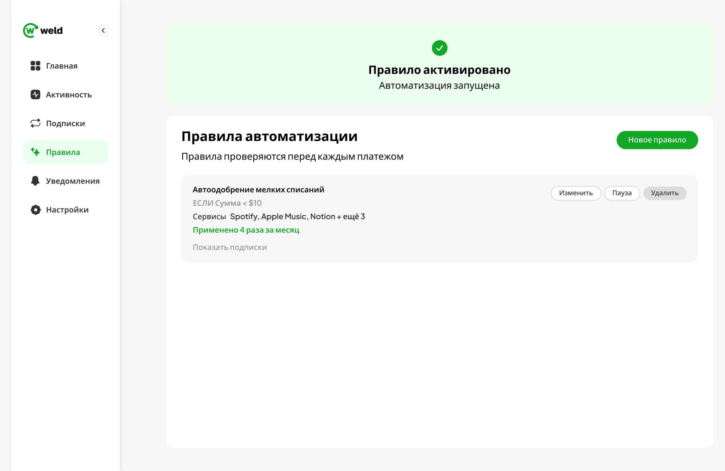Create a rule with Новое правило button
Image resolution: width=725 pixels, height=471 pixels.
point(657,140)
